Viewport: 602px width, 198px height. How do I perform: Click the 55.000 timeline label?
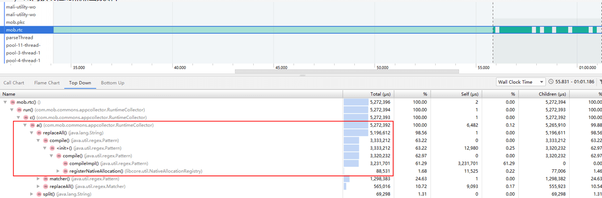[483, 68]
